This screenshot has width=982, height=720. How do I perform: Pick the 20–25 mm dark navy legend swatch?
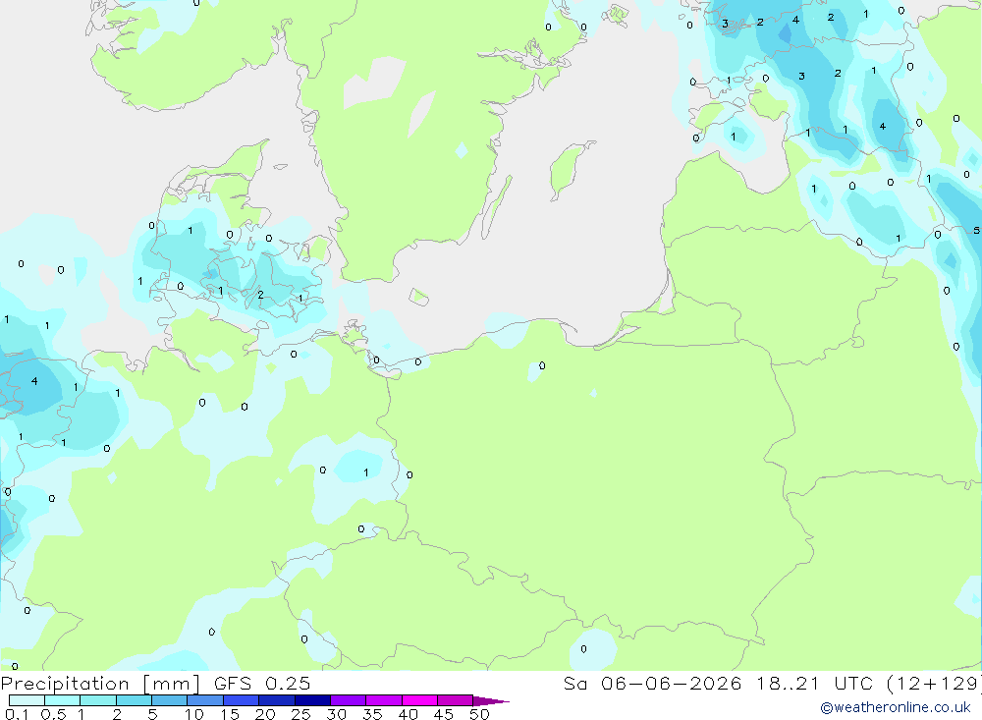coord(277,700)
